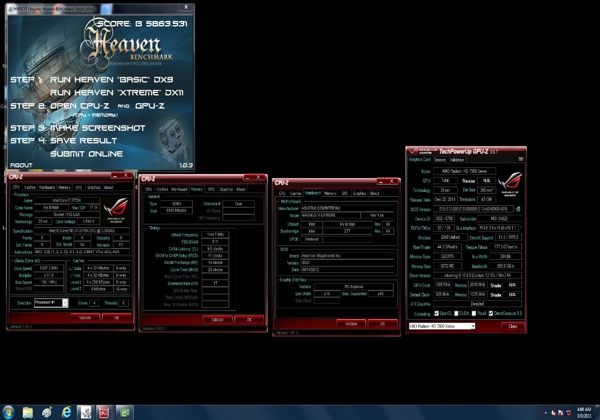The height and width of the screenshot is (420, 600).
Task: Select the Graphics Card tab in GPU-Z
Action: (419, 159)
